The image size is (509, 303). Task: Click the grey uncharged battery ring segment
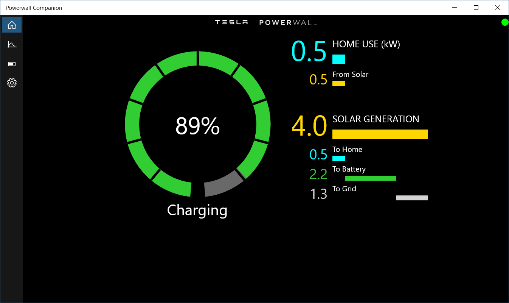tap(223, 184)
